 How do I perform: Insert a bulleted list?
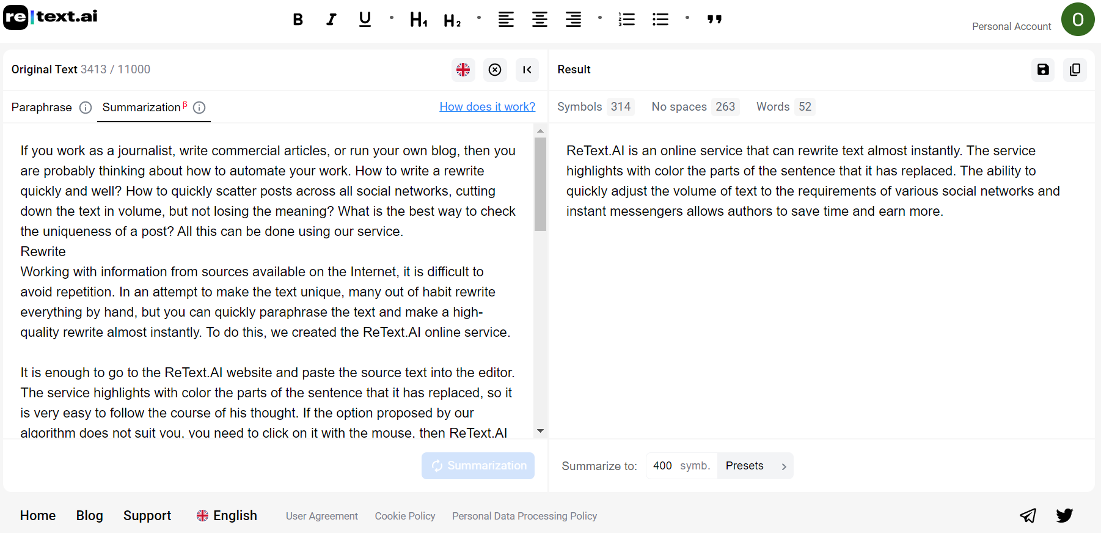pyautogui.click(x=660, y=20)
